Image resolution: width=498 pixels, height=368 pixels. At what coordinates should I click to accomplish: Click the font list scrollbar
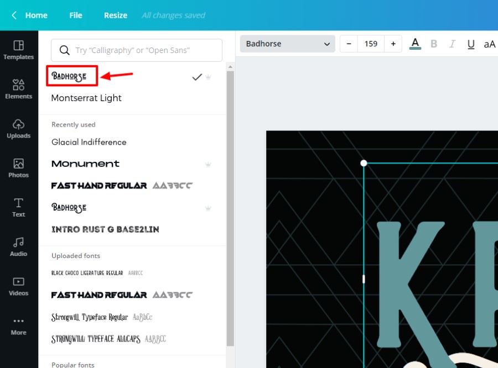point(230,208)
